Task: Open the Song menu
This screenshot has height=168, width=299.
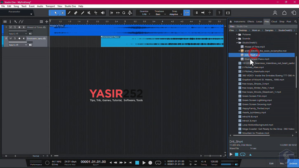Action: click(x=16, y=6)
